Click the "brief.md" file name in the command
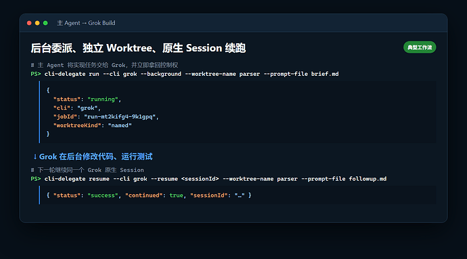Screen dimensions: 467x259 point(325,74)
